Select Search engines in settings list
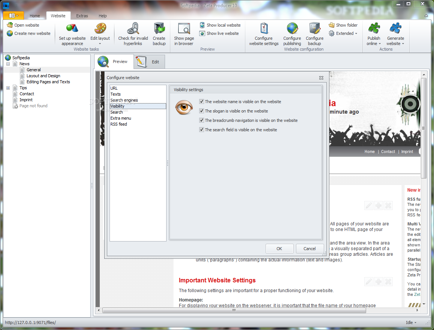Viewport: 434px width, 330px height. point(138,100)
